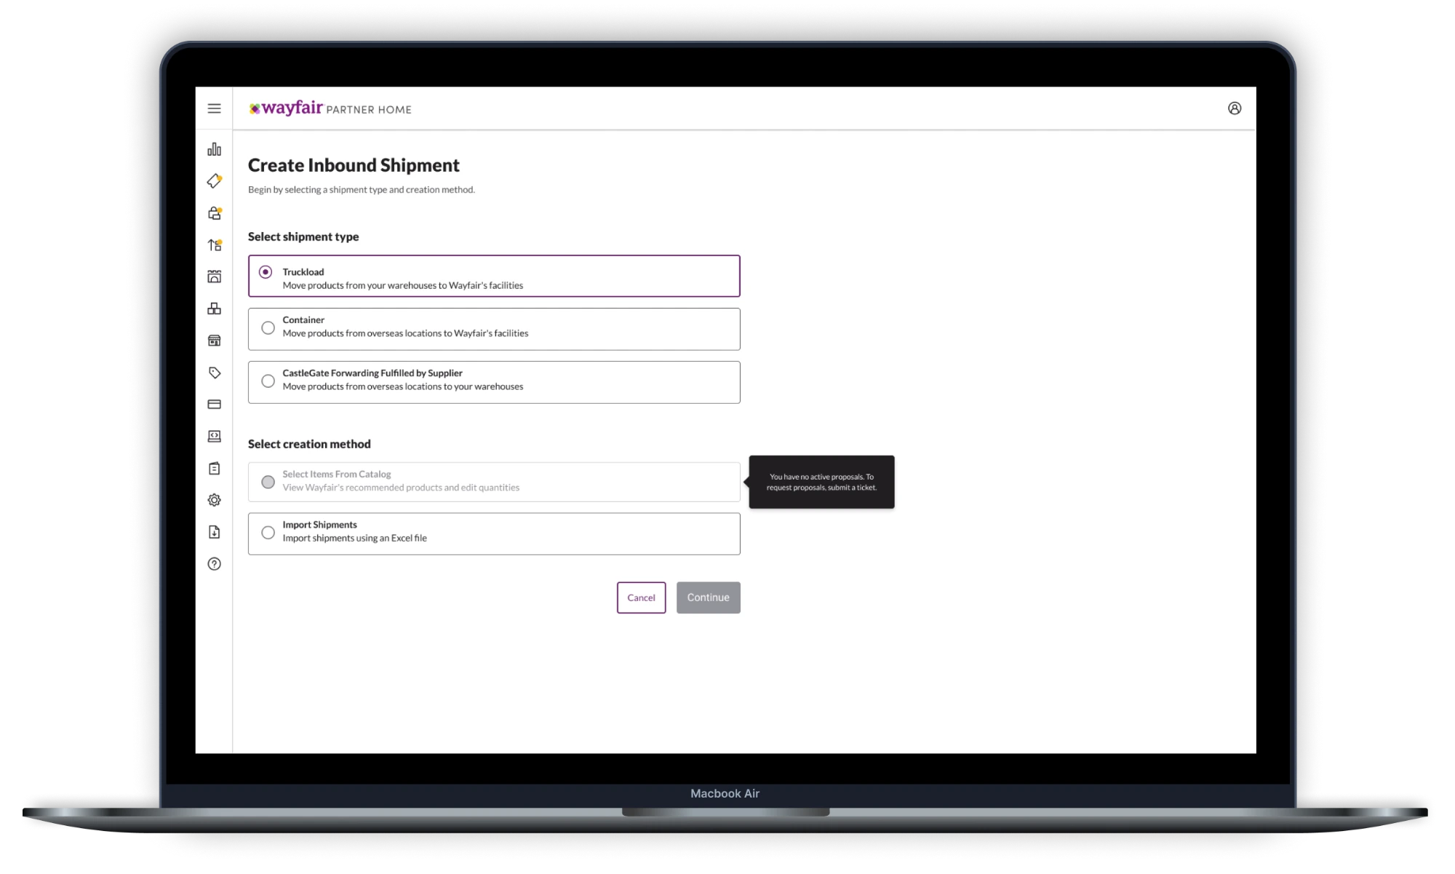Select the Truckload shipment type radio
Screen dimensions: 1455x874
tap(266, 271)
